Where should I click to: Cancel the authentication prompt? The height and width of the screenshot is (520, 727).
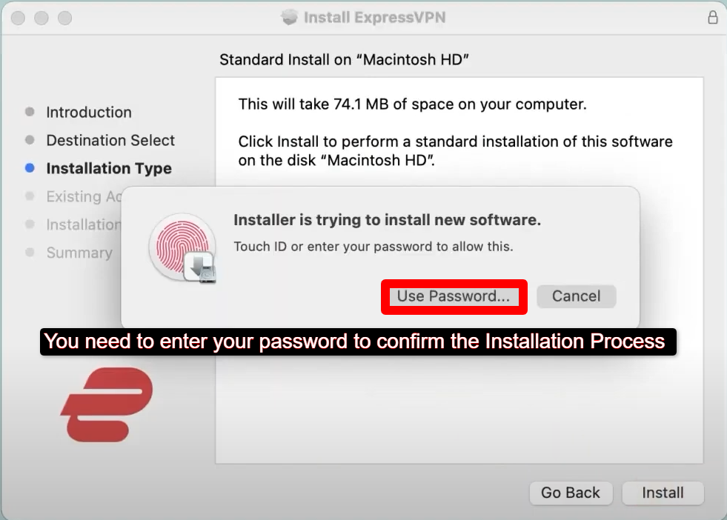click(x=576, y=296)
